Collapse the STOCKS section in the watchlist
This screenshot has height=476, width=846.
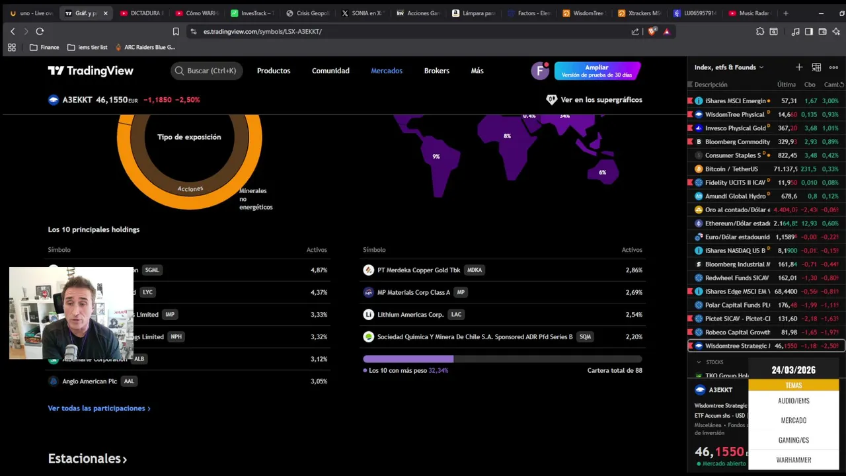(x=699, y=362)
